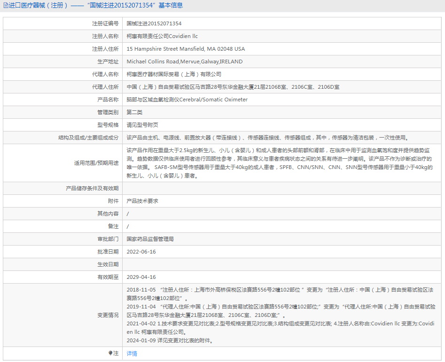The image size is (445, 362).
Task: Click the 请见型号附页 specification text
Action: click(144, 124)
